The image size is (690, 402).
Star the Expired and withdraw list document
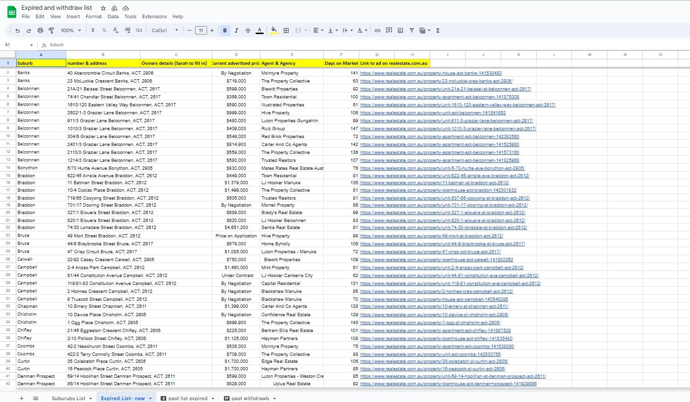click(x=103, y=8)
